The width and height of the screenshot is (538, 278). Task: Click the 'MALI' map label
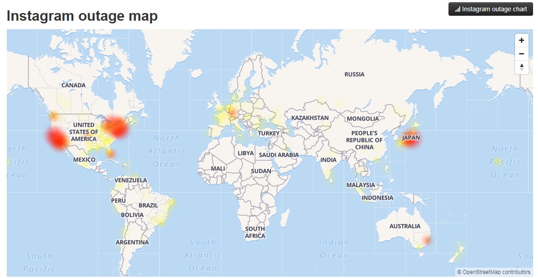pos(218,169)
